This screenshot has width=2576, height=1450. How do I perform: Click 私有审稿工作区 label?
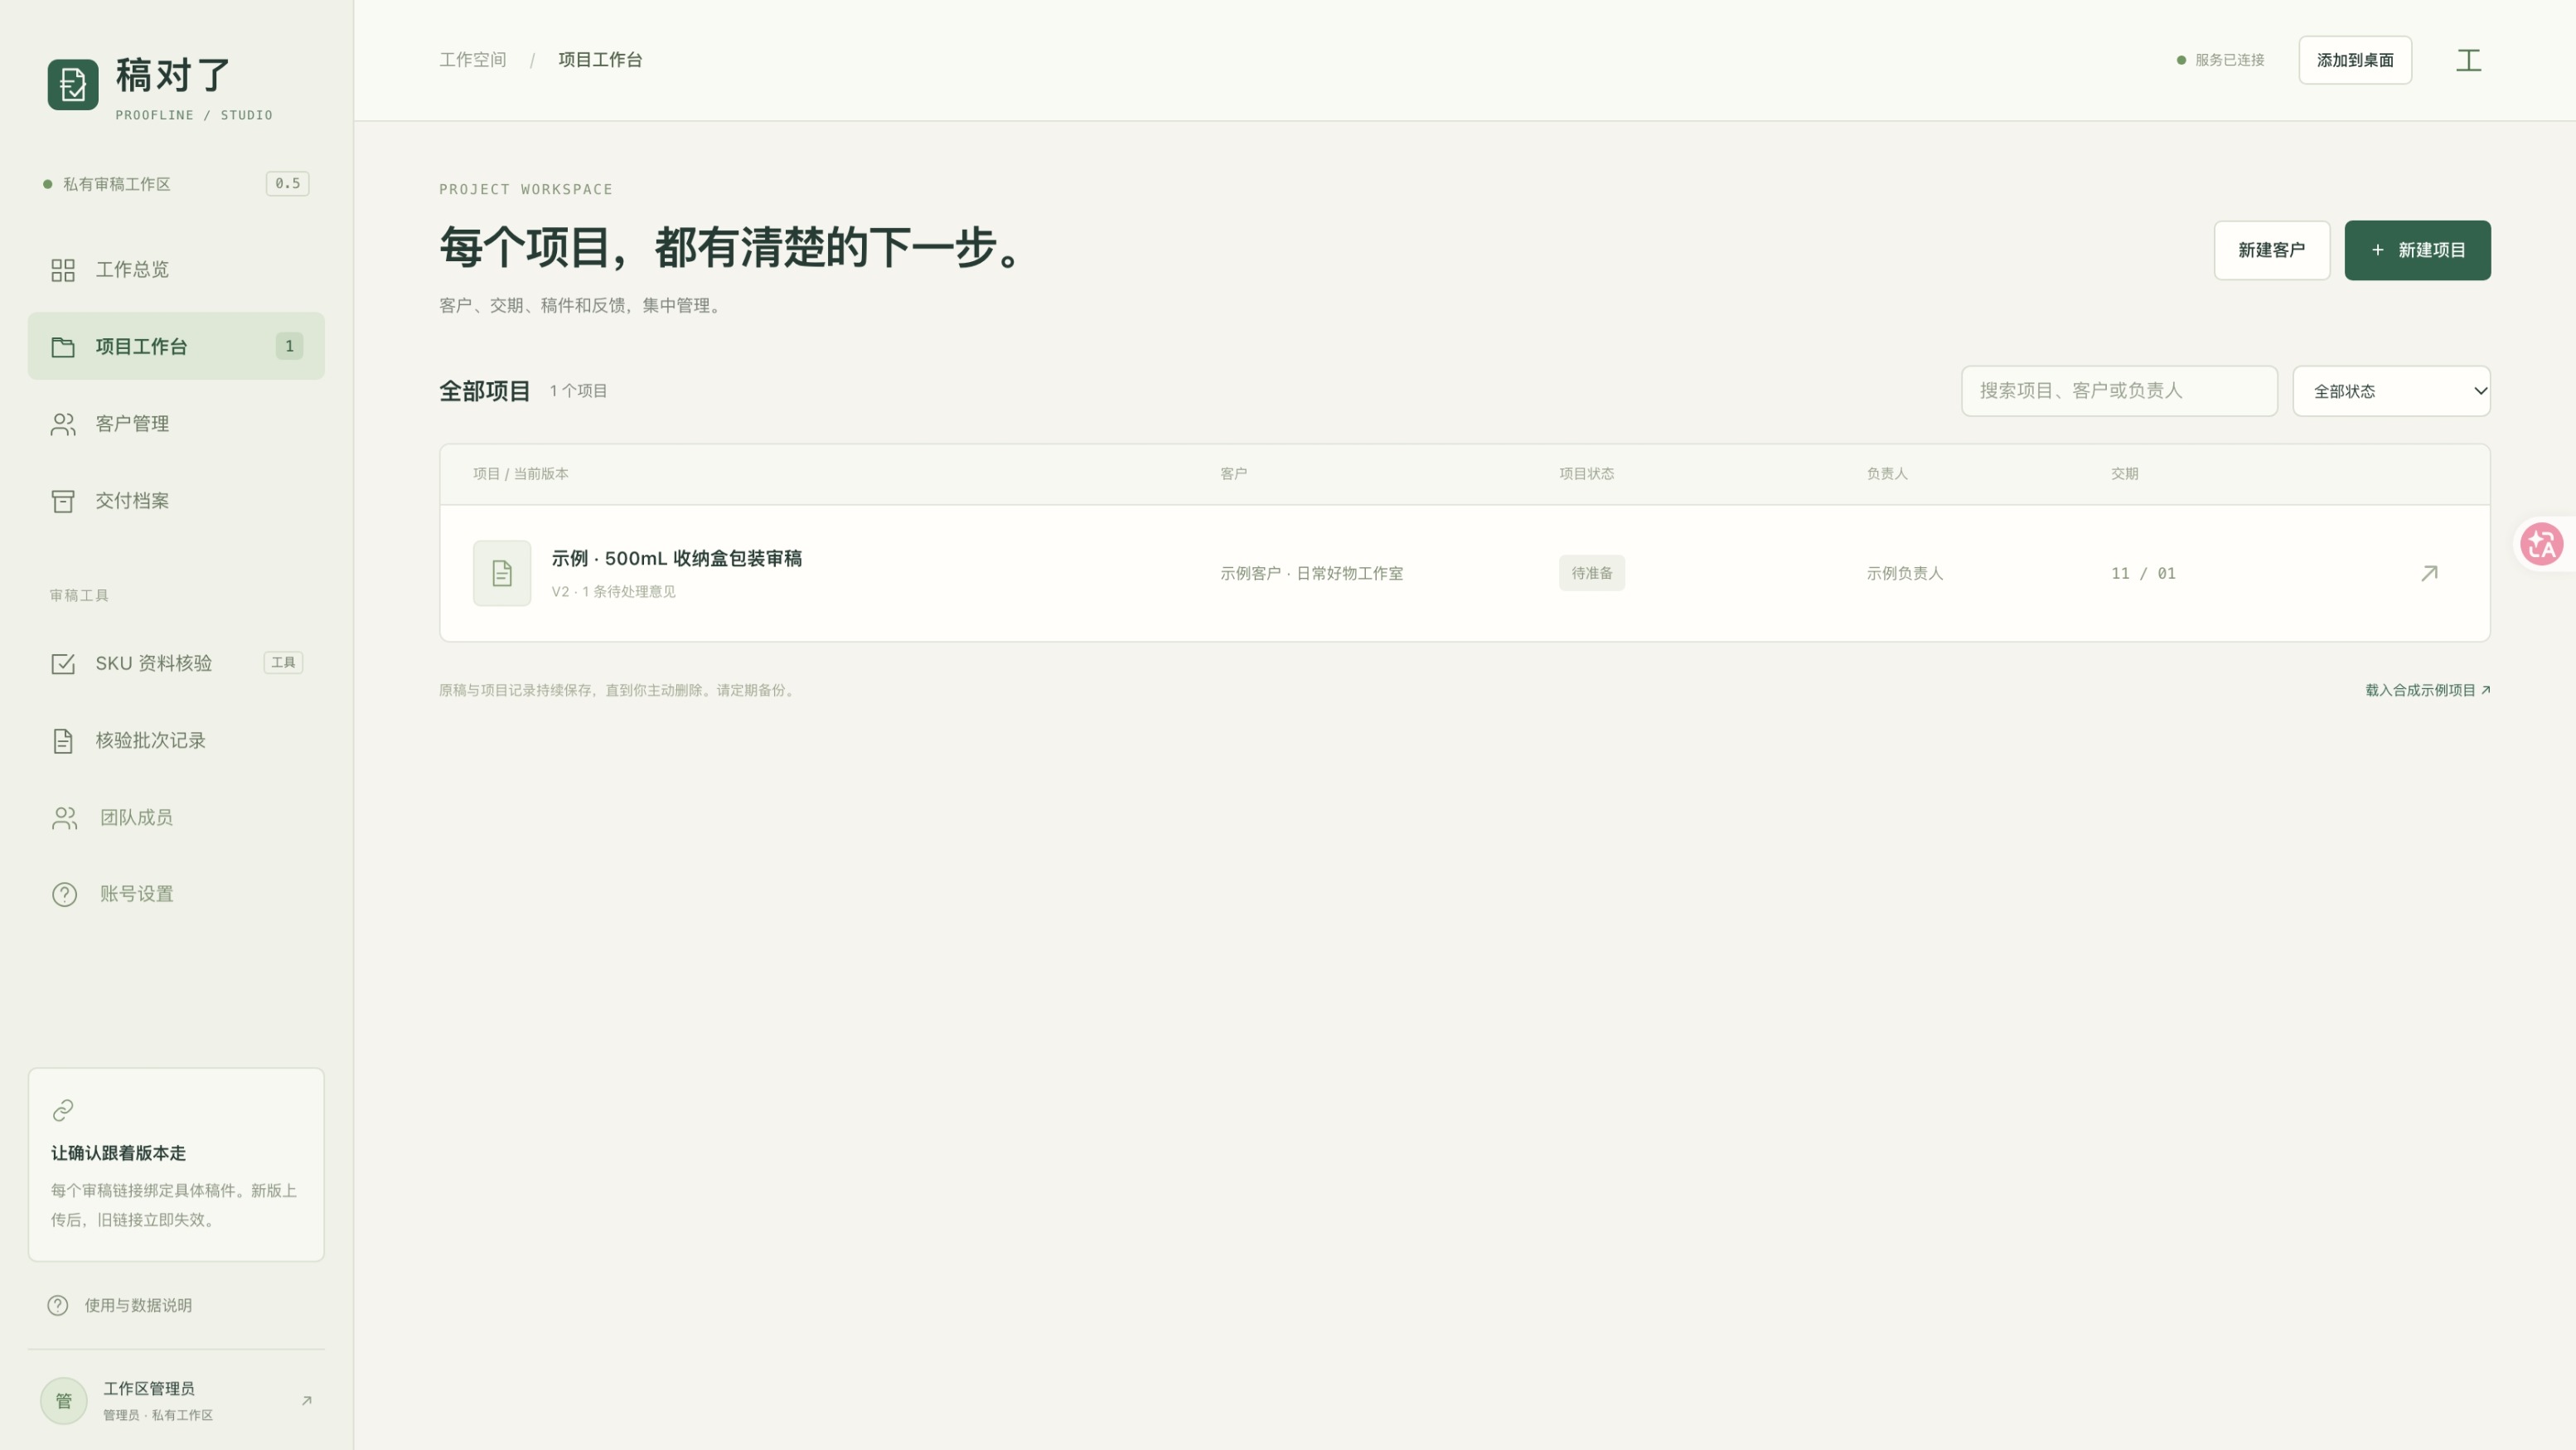point(117,184)
